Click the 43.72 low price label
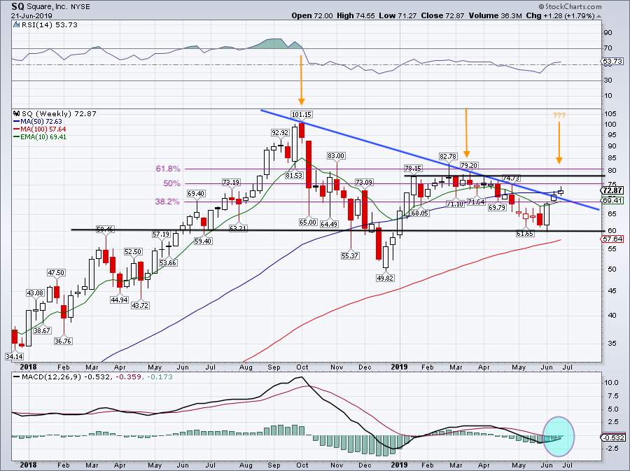The width and height of the screenshot is (630, 471). (x=140, y=306)
